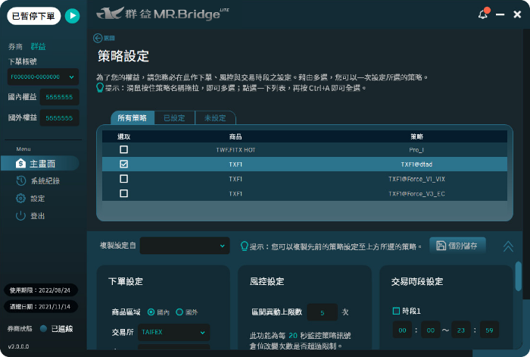This screenshot has width=530, height=357.
Task: Enable the 時段1 checkbox
Action: (x=396, y=311)
